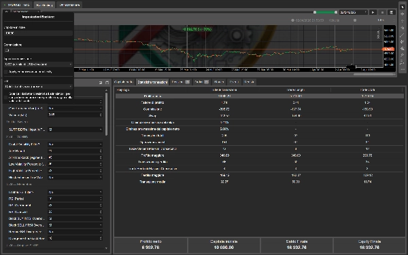Click the 'Fattore di profitto' statistics row

[260, 102]
